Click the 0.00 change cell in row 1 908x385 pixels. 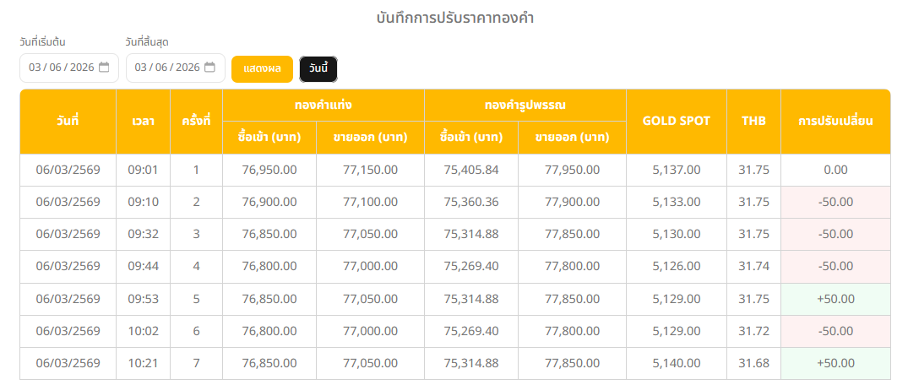835,170
